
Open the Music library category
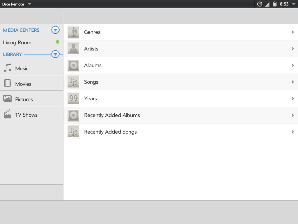22,69
